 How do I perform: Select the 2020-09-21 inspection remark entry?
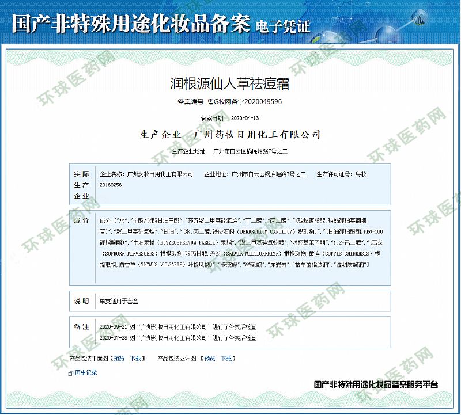coord(177,326)
